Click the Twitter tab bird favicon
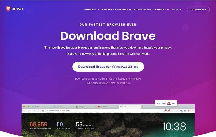 [55, 107]
